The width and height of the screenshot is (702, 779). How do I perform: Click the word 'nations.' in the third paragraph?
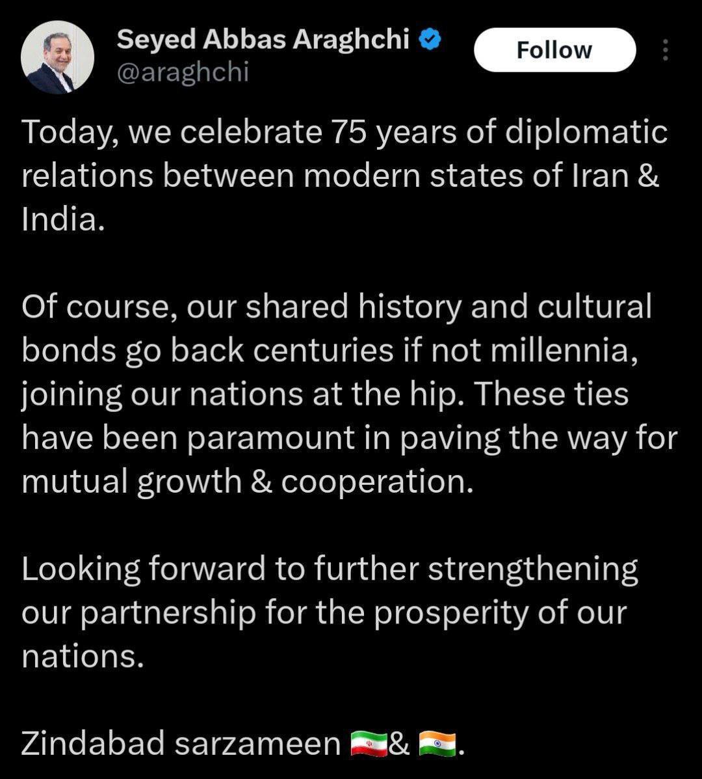(83, 657)
